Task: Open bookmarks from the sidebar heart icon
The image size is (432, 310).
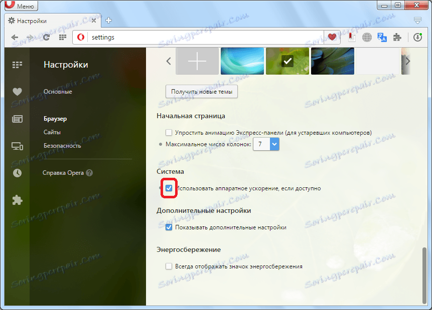Action: coord(17,92)
